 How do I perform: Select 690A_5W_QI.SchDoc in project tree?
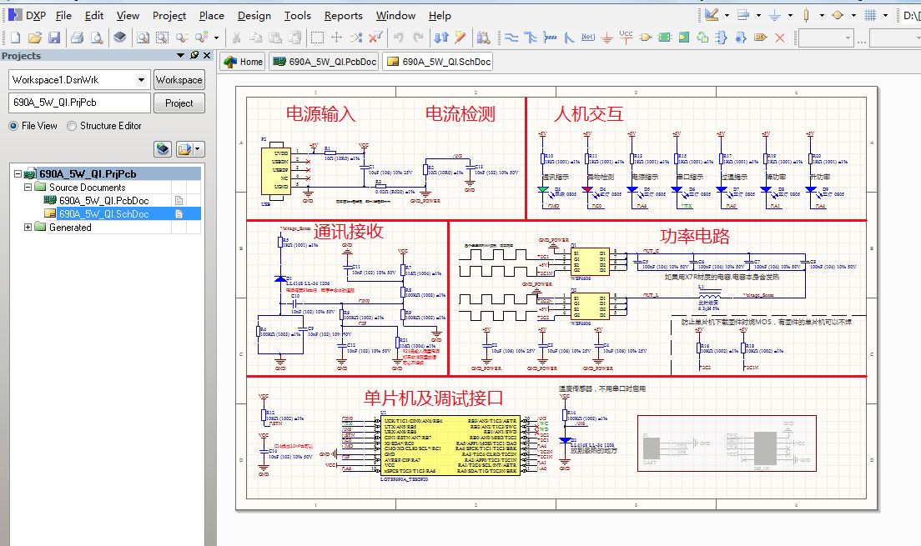point(104,213)
